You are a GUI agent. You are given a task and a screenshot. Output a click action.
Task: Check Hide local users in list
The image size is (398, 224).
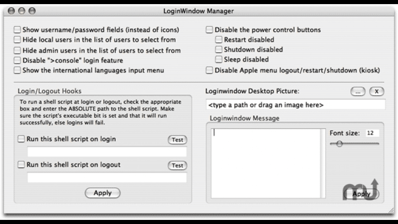pyautogui.click(x=17, y=40)
